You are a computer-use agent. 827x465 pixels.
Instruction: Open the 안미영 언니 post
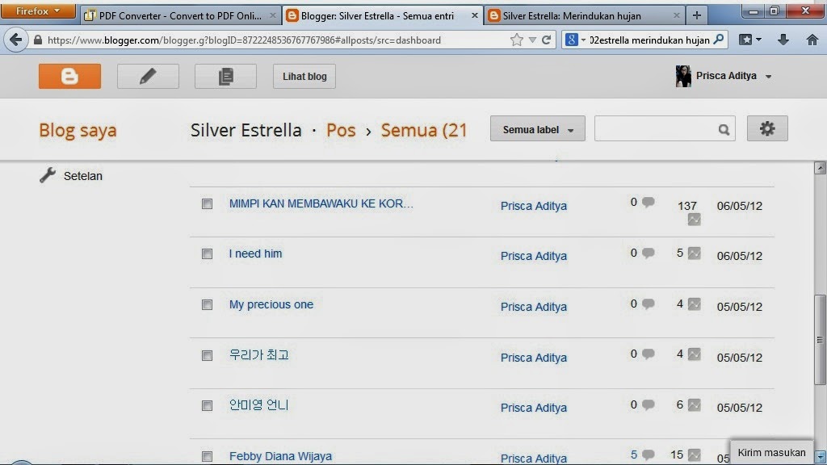259,405
